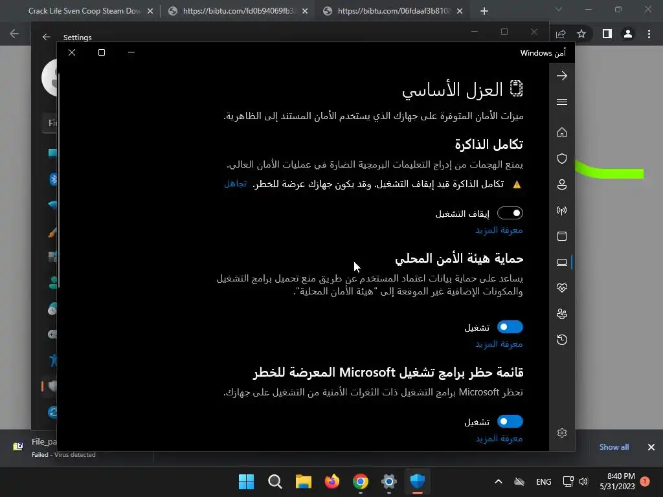
Task: Close the bibtu.com/06fdaaf3b810 tab
Action: [x=460, y=12]
